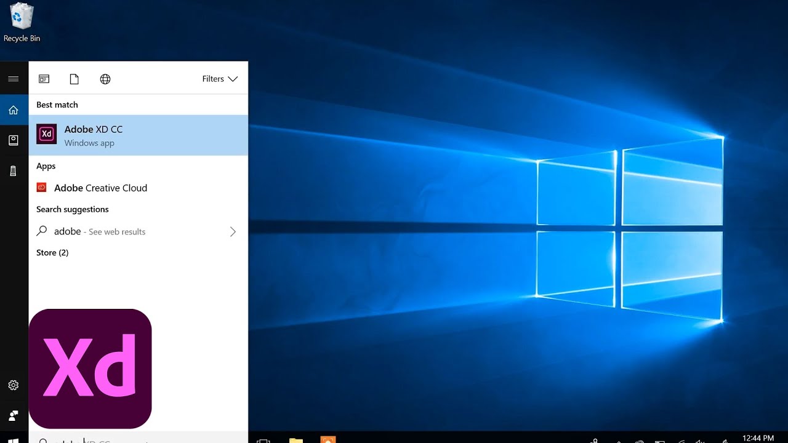Open the Feedback icon in search sidebar

coord(13,415)
